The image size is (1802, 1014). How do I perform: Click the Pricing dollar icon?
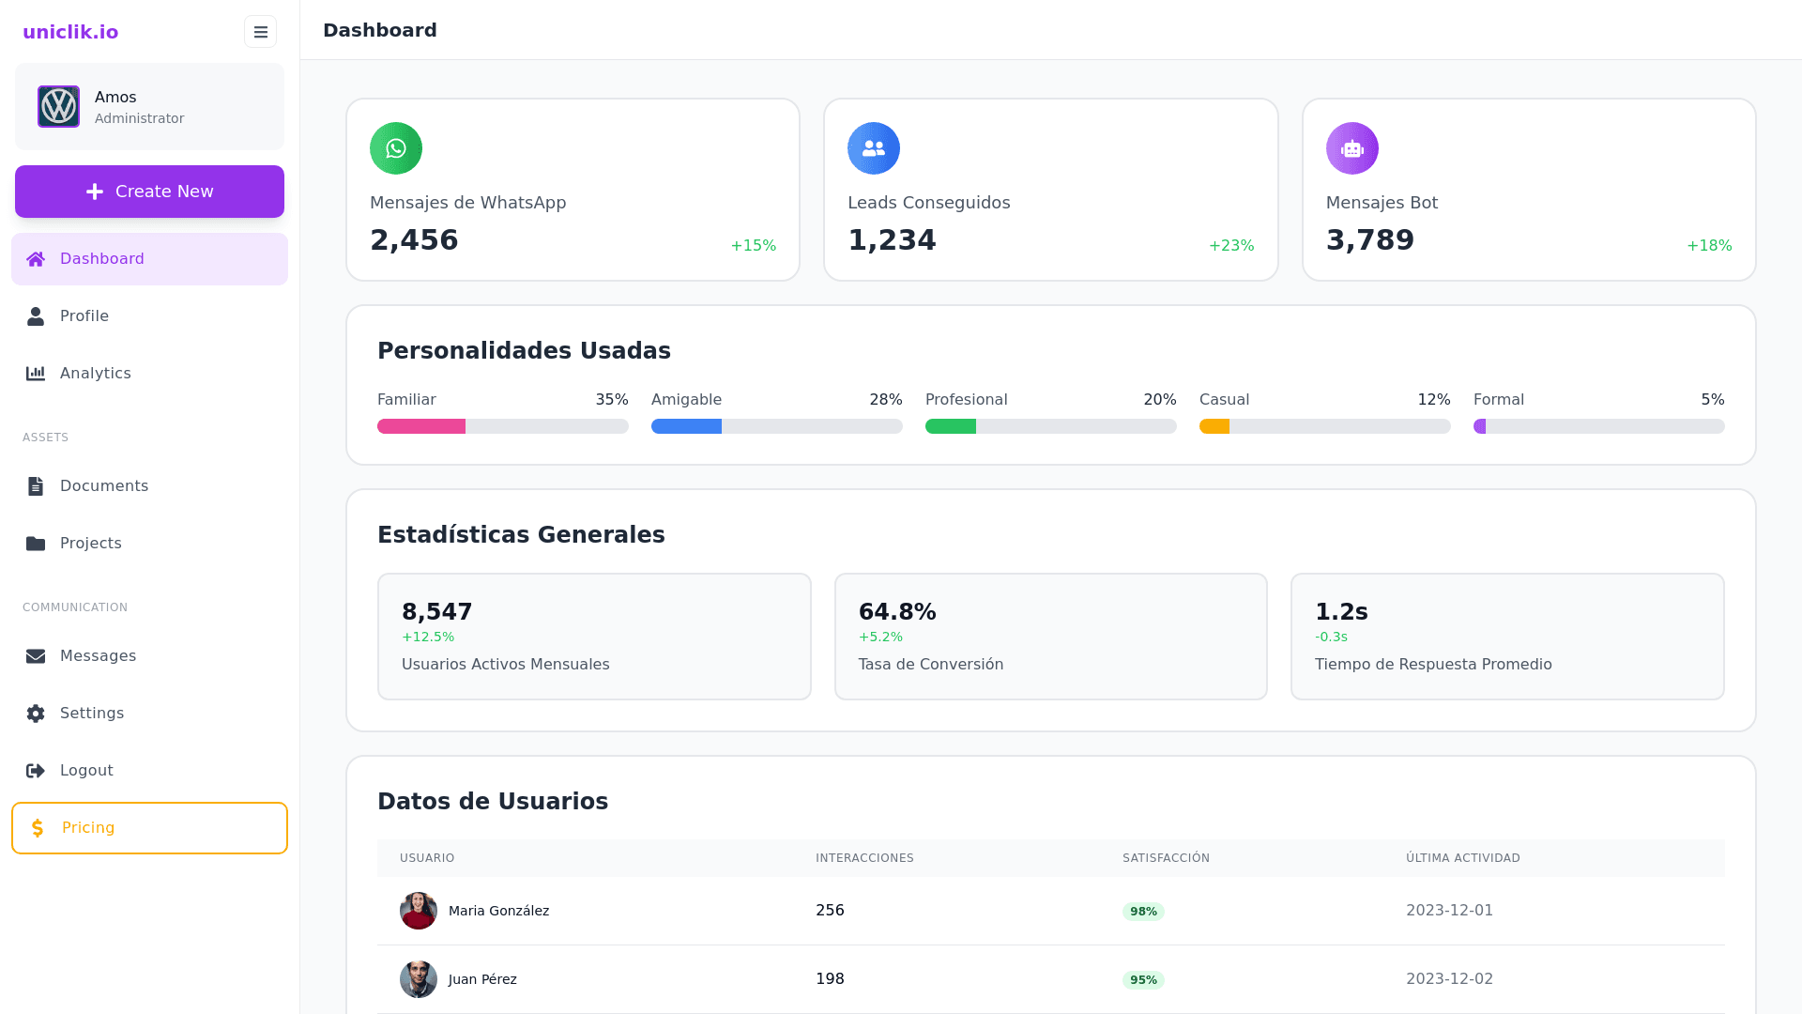(x=38, y=827)
